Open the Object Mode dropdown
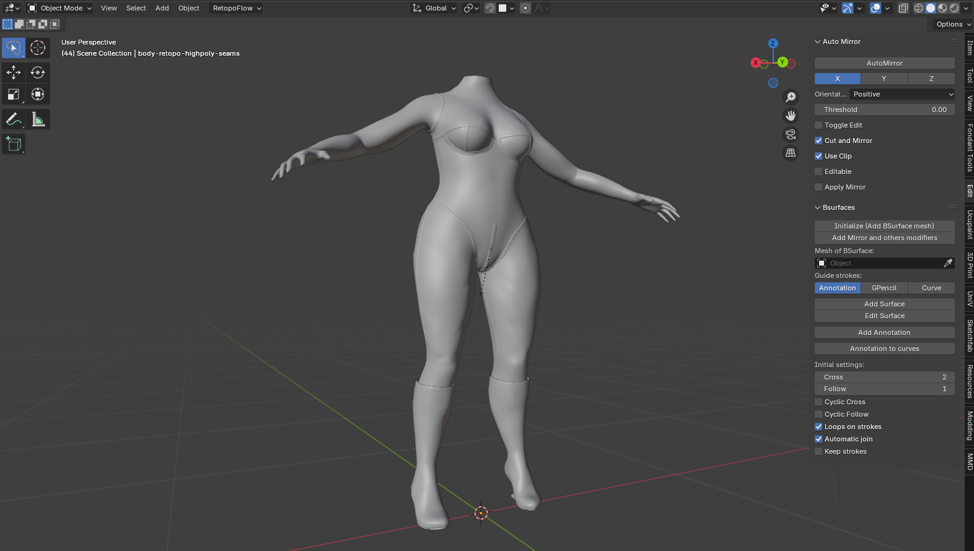 pyautogui.click(x=60, y=8)
